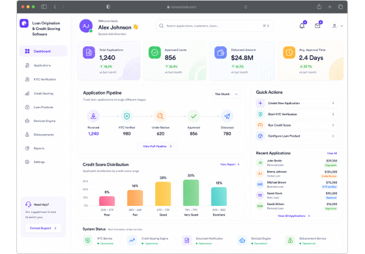Click the Approved checkmark stage icon
Viewport: 365px width, 254px height.
pyautogui.click(x=194, y=116)
